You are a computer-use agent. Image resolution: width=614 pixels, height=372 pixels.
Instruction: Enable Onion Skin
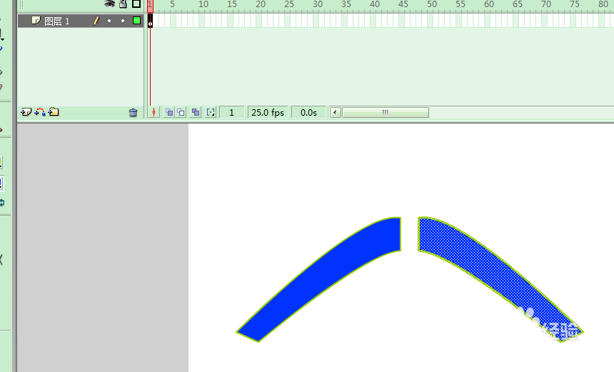pyautogui.click(x=169, y=113)
